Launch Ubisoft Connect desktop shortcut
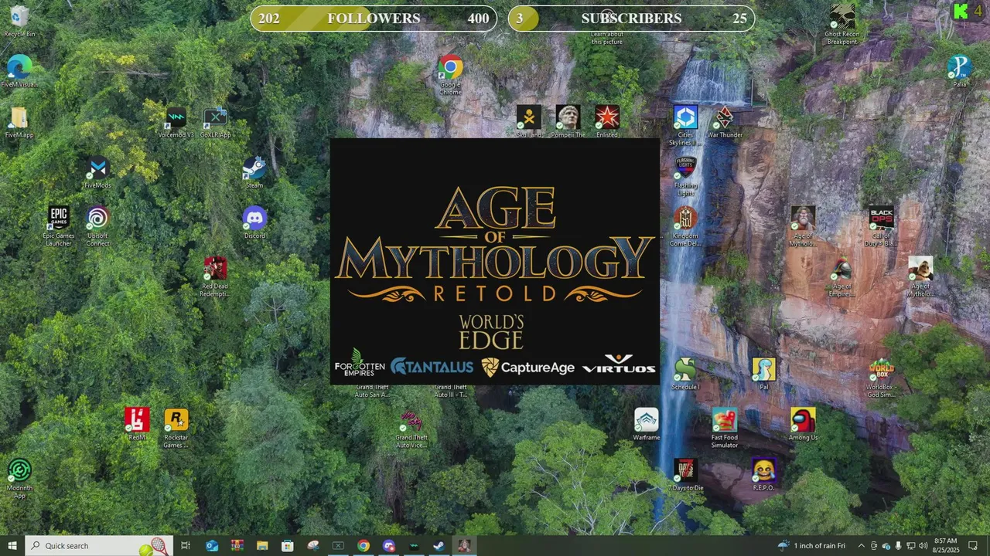The height and width of the screenshot is (556, 990). (x=97, y=226)
